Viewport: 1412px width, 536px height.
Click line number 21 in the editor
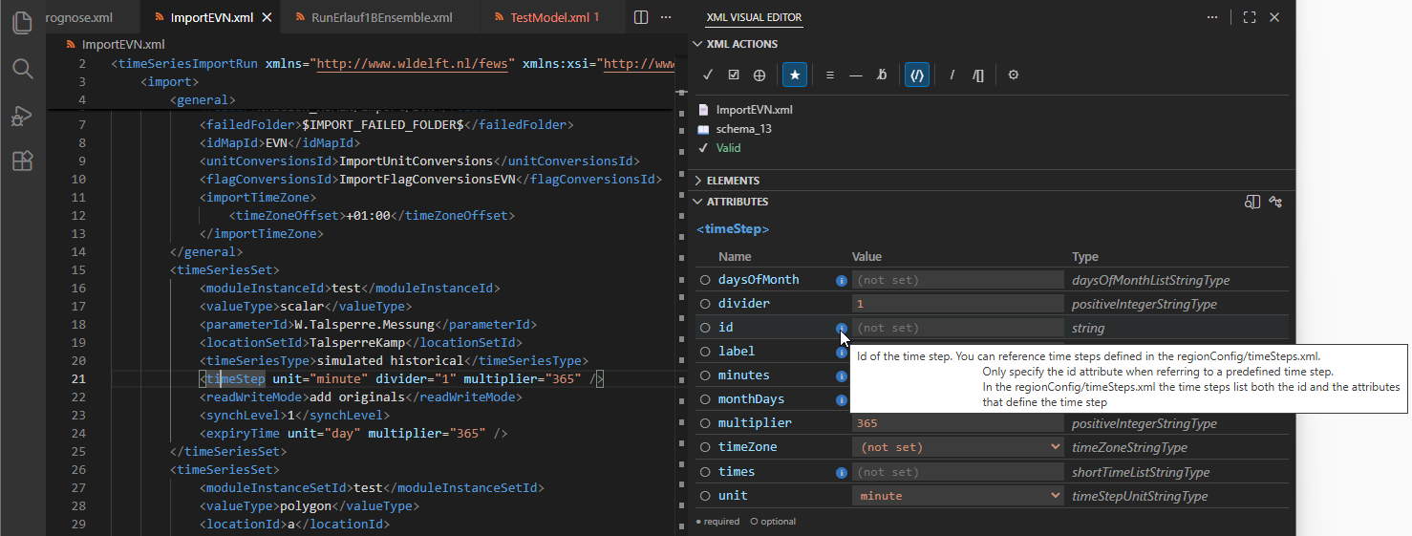[x=78, y=378]
